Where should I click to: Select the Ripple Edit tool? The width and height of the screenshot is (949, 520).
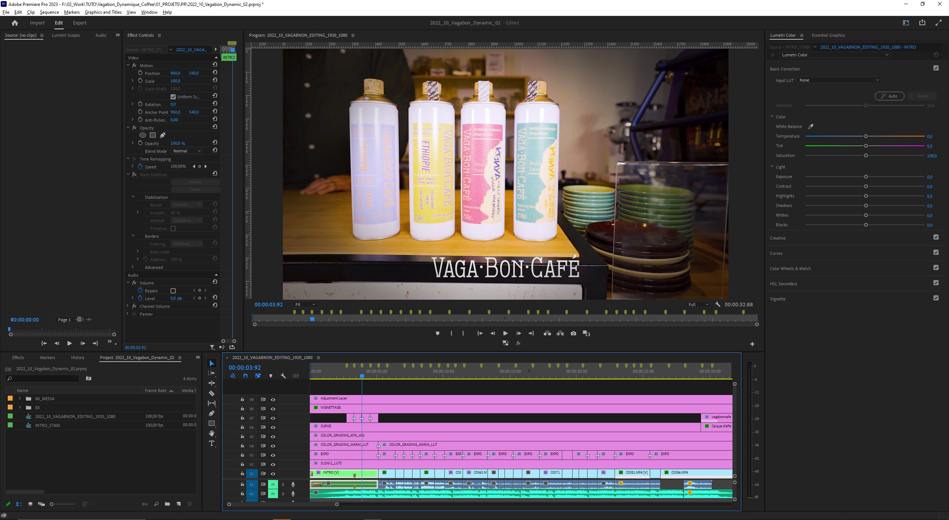(212, 383)
